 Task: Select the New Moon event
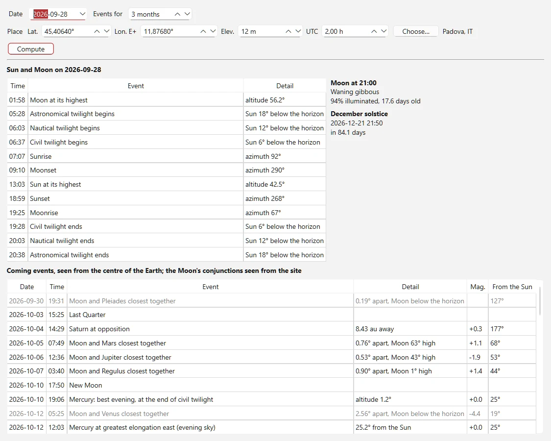click(x=272, y=385)
